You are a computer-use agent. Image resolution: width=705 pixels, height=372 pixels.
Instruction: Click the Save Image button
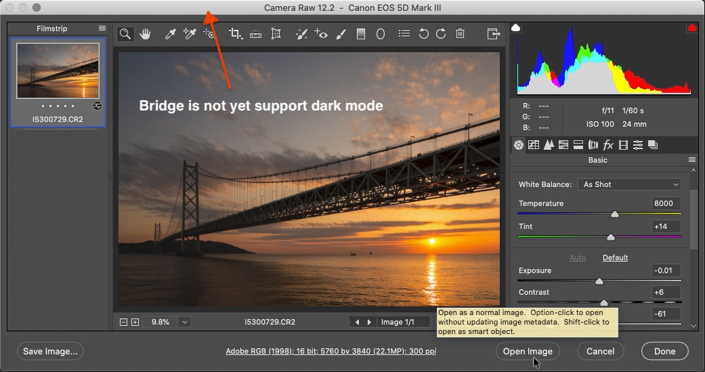(x=50, y=351)
